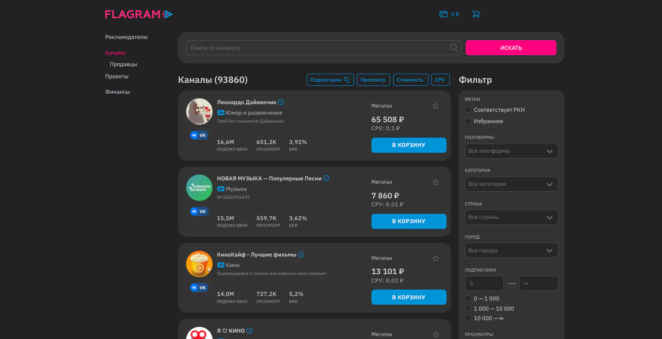Tick the 0 — 1 000 subscribers checkbox
Image resolution: width=662 pixels, height=339 pixels.
pyautogui.click(x=468, y=298)
